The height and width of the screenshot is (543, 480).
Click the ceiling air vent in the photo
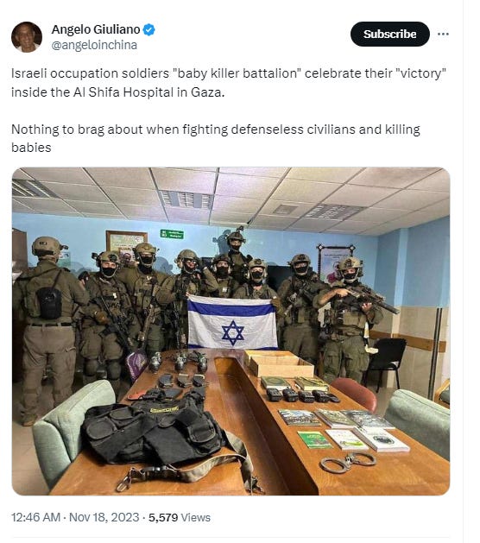pyautogui.click(x=186, y=199)
